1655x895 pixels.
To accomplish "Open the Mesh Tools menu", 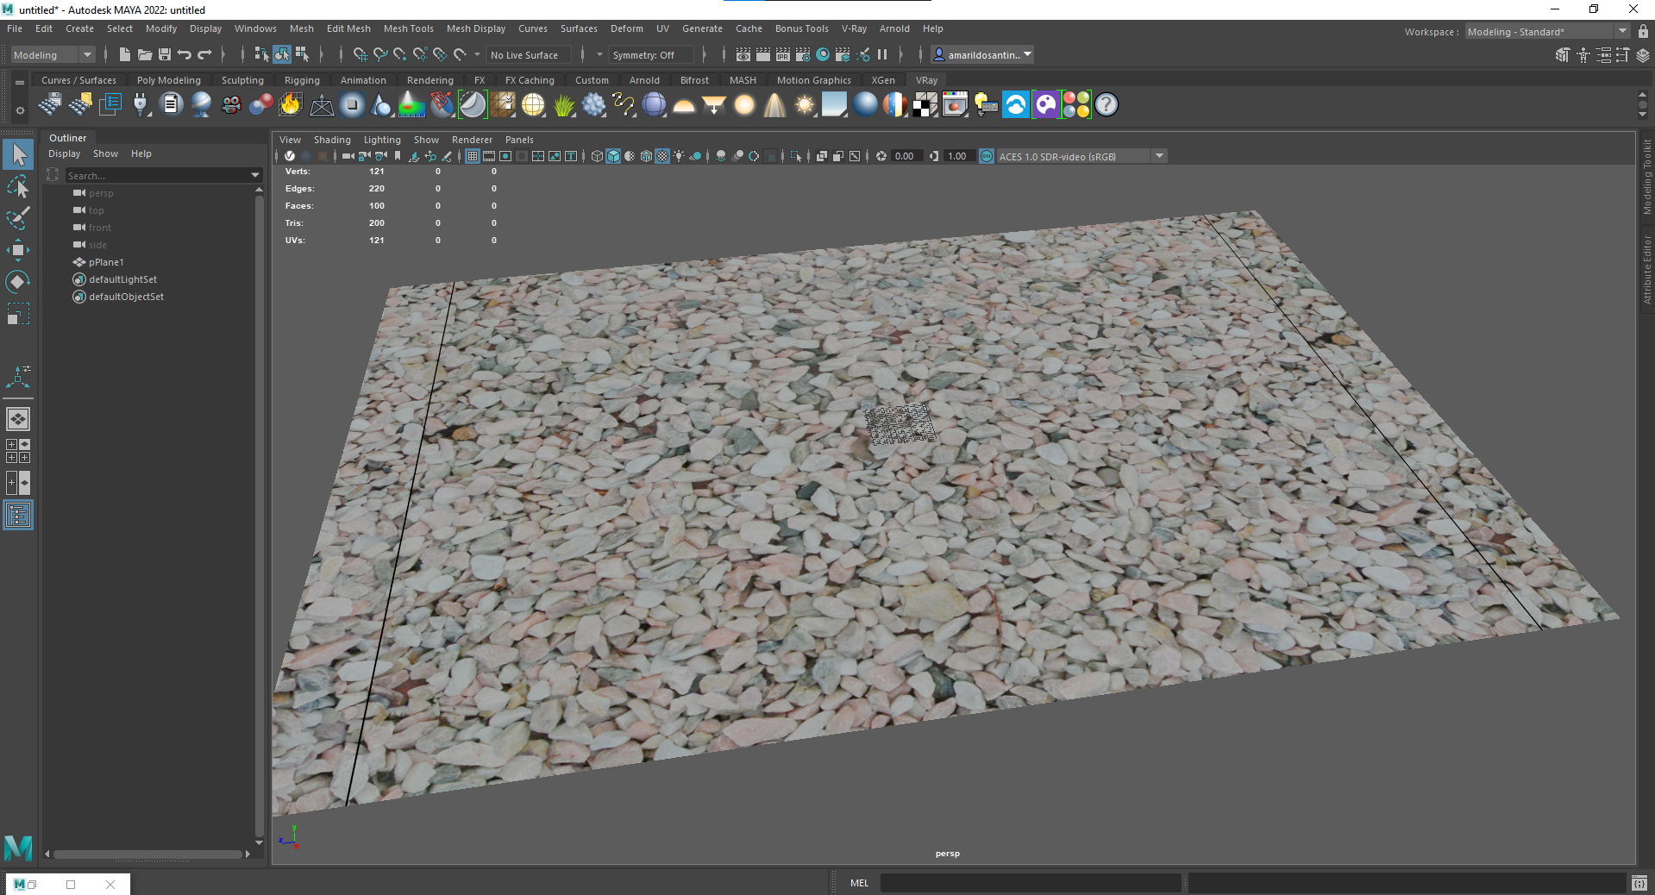I will 408,28.
